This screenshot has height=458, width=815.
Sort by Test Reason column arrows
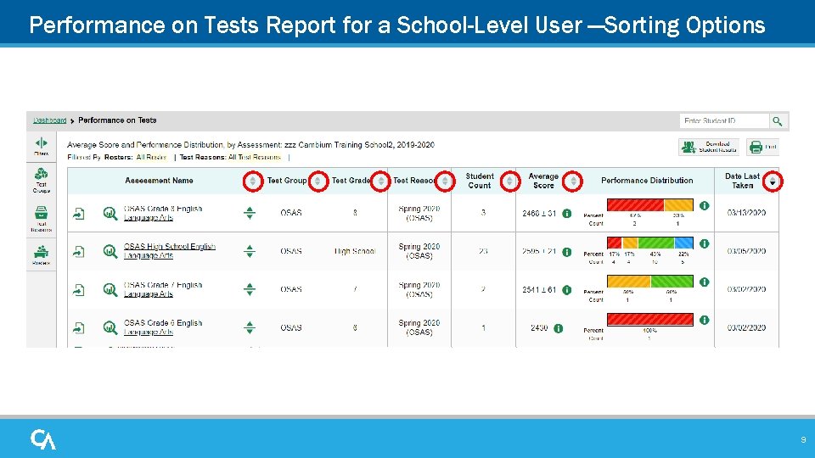pos(445,182)
